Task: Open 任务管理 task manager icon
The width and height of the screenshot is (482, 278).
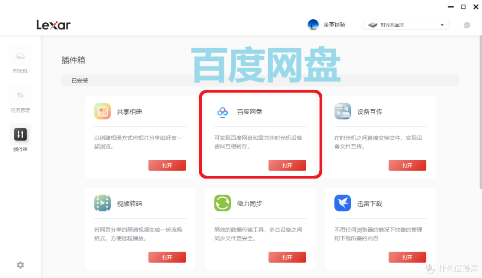Action: coord(20,95)
